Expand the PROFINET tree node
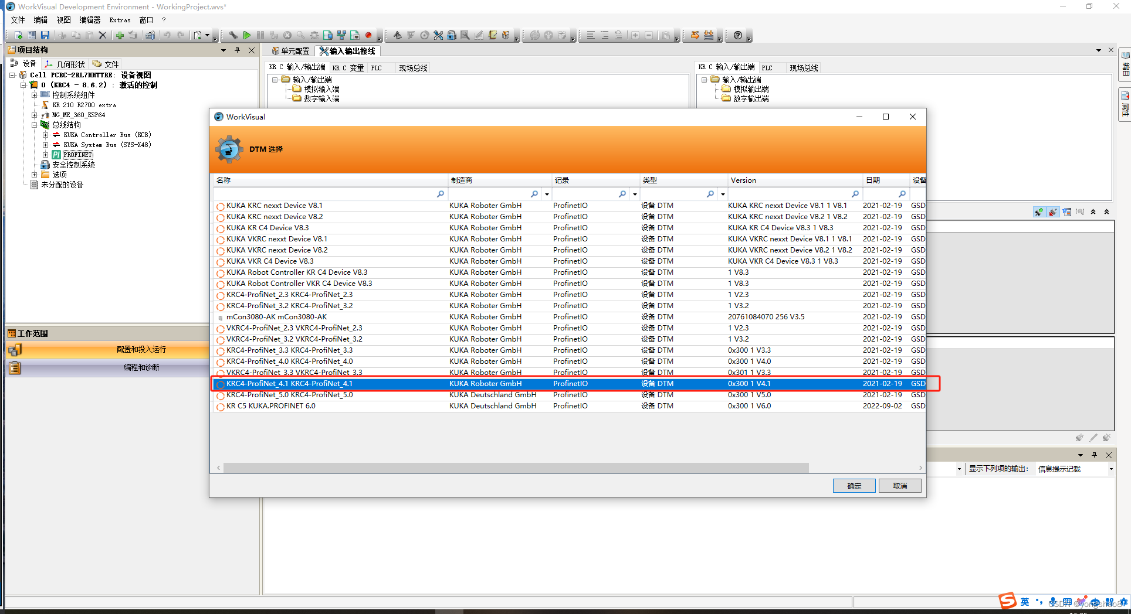The width and height of the screenshot is (1131, 614). coord(45,155)
